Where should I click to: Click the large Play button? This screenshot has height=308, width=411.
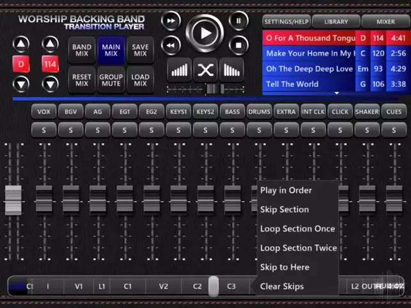pyautogui.click(x=205, y=33)
